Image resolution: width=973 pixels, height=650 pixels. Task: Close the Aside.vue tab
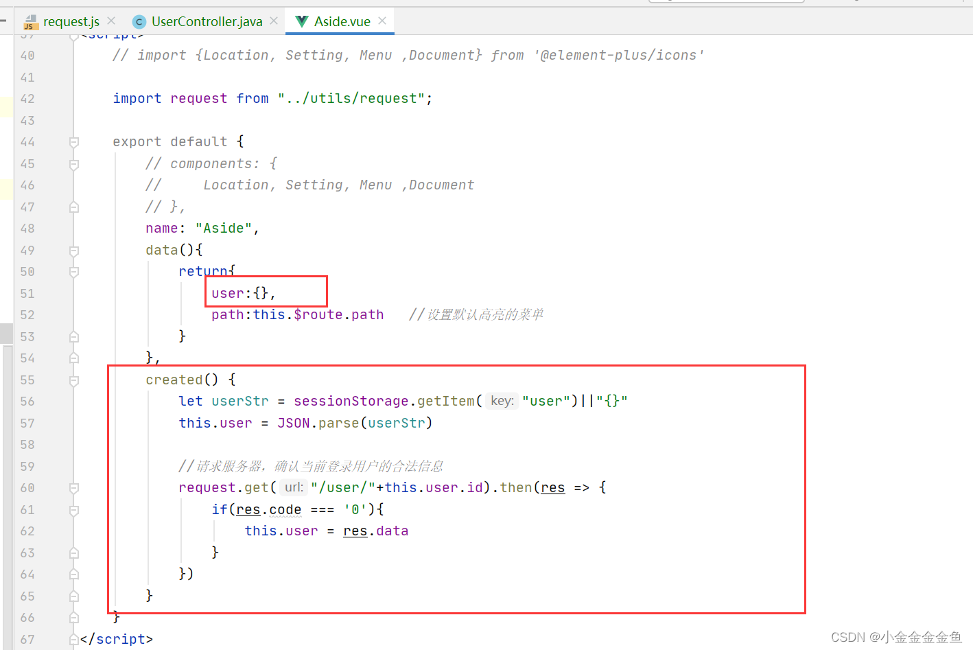pos(382,21)
